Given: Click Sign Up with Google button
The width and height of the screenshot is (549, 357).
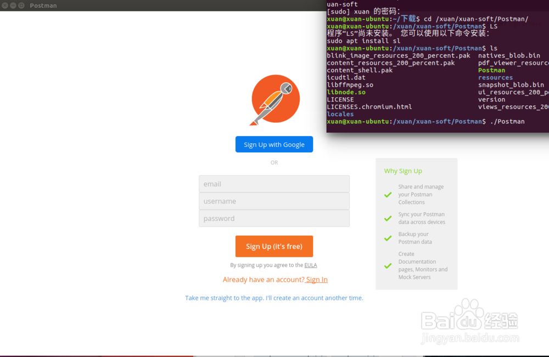Looking at the screenshot, I should (x=274, y=144).
